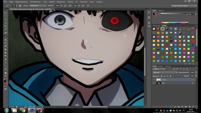Create new adjustment layer icon
This screenshot has width=201, height=113.
pos(182,107)
